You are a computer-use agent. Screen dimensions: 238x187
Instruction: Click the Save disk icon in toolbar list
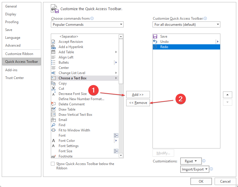pyautogui.click(x=155, y=36)
